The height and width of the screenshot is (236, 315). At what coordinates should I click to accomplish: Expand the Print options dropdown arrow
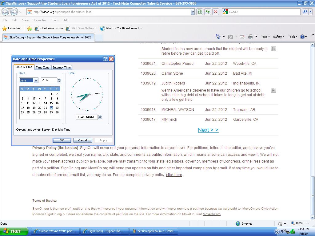256,37
